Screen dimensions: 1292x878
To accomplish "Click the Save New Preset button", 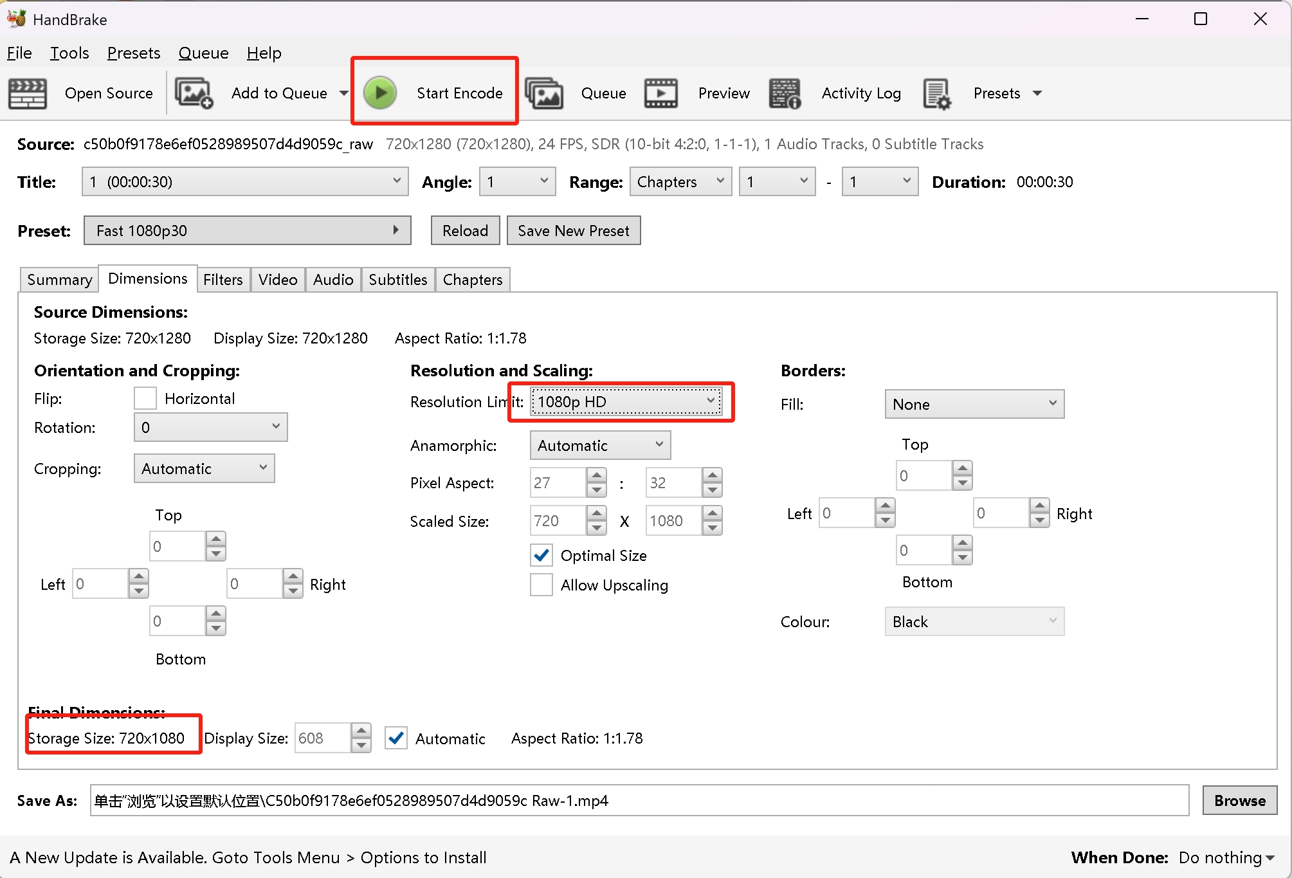I will click(x=574, y=231).
